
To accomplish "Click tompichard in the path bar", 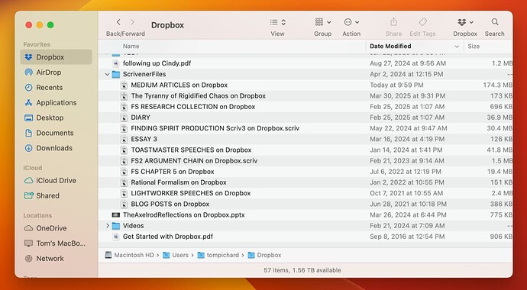I will [218, 255].
